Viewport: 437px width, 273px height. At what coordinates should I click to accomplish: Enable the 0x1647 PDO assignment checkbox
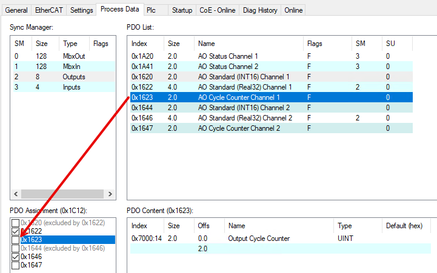tap(15, 265)
